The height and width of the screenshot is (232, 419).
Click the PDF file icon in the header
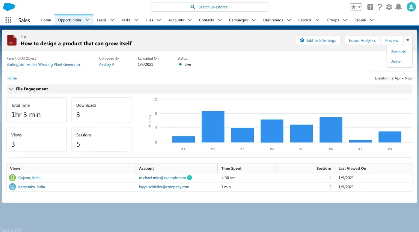[x=11, y=40]
